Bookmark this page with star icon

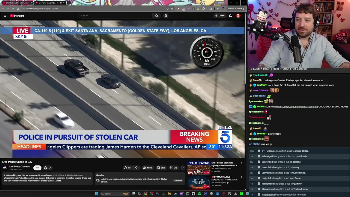[x=172, y=8]
